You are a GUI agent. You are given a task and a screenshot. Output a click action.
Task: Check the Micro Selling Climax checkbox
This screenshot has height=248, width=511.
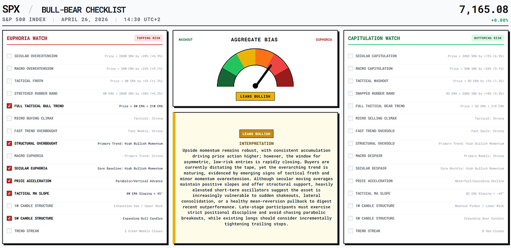point(350,118)
